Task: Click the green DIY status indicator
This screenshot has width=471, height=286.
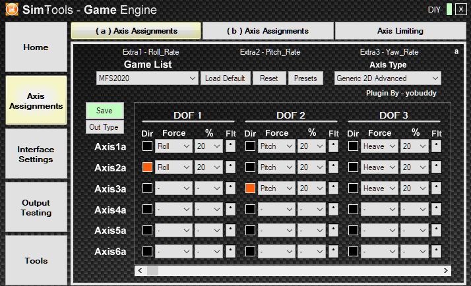Action: click(449, 9)
